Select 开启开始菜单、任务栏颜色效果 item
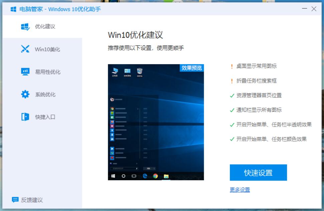Screen dimensions: 324x211 pos(271,139)
